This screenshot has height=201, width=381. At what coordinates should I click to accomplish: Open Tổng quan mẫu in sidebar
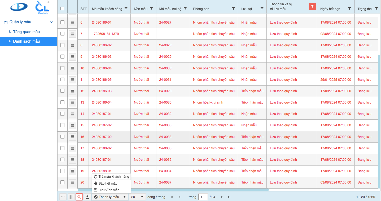pos(27,32)
